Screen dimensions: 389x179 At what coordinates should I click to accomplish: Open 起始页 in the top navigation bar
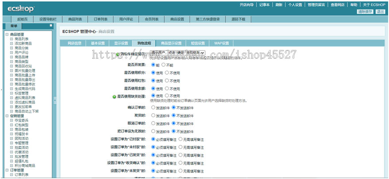coord(22,19)
